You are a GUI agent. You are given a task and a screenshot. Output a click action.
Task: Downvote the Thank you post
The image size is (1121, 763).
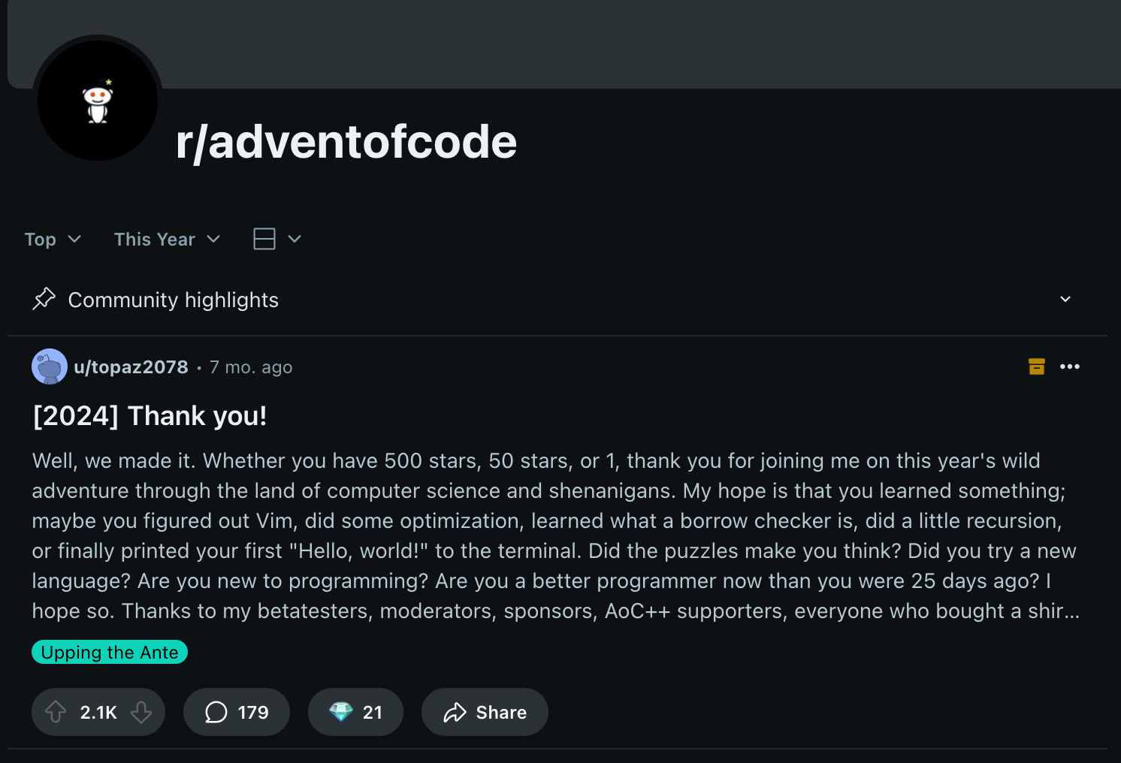[141, 712]
